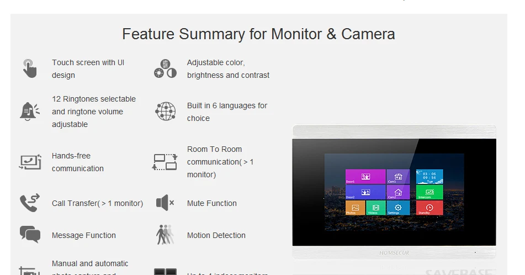Tap the date and time tile on monitor
525x275 pixels.
point(429,177)
